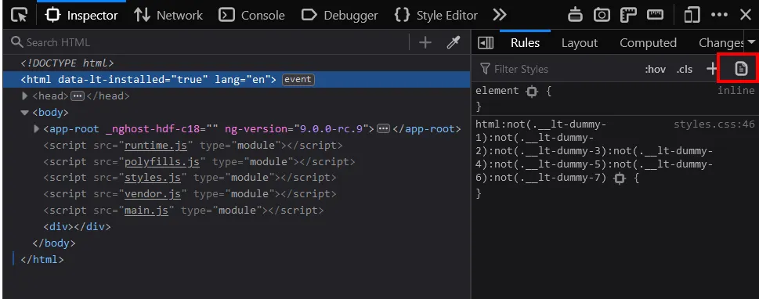759x299 pixels.
Task: Focus the Filter Styles field
Action: point(557,69)
